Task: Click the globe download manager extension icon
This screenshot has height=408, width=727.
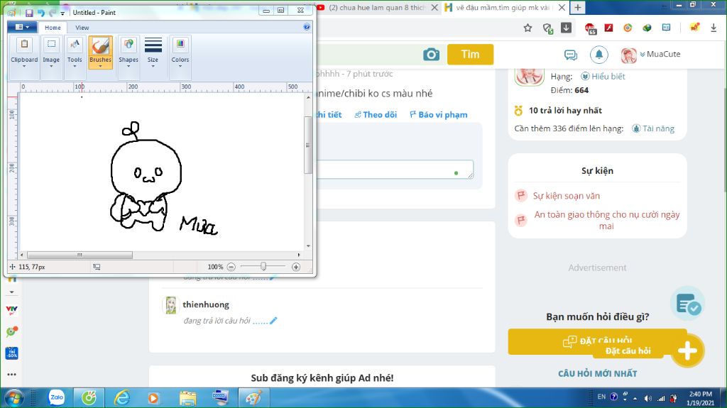Action: [647, 28]
